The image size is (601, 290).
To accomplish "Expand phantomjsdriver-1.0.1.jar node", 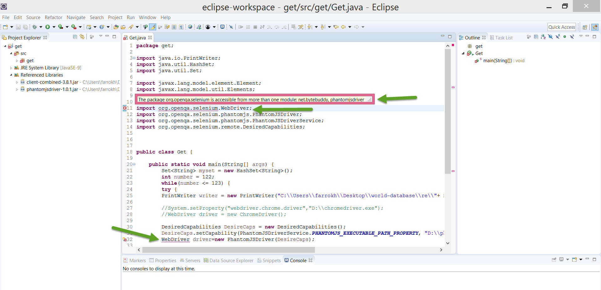I will click(x=17, y=89).
